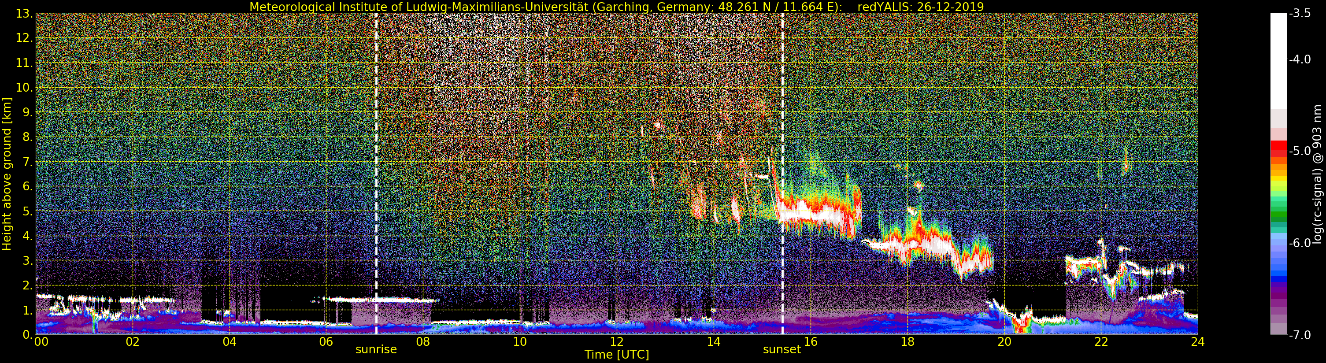Click the time axis tick label 02
The width and height of the screenshot is (1326, 363).
click(132, 341)
